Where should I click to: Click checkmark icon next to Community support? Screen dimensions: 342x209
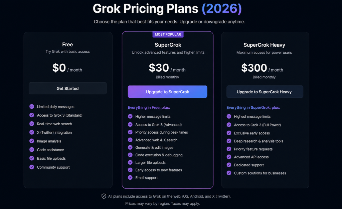(32, 167)
